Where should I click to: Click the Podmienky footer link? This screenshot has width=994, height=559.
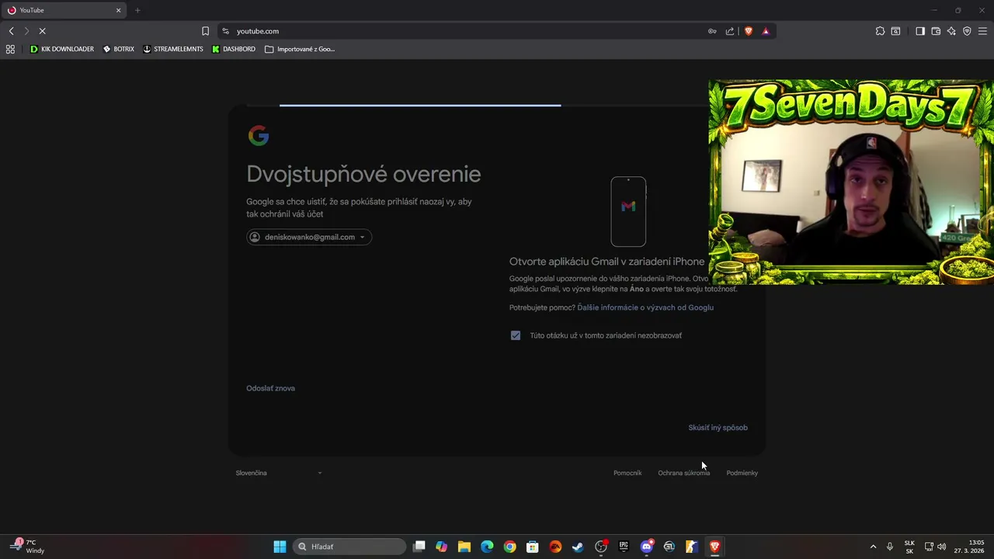click(742, 473)
